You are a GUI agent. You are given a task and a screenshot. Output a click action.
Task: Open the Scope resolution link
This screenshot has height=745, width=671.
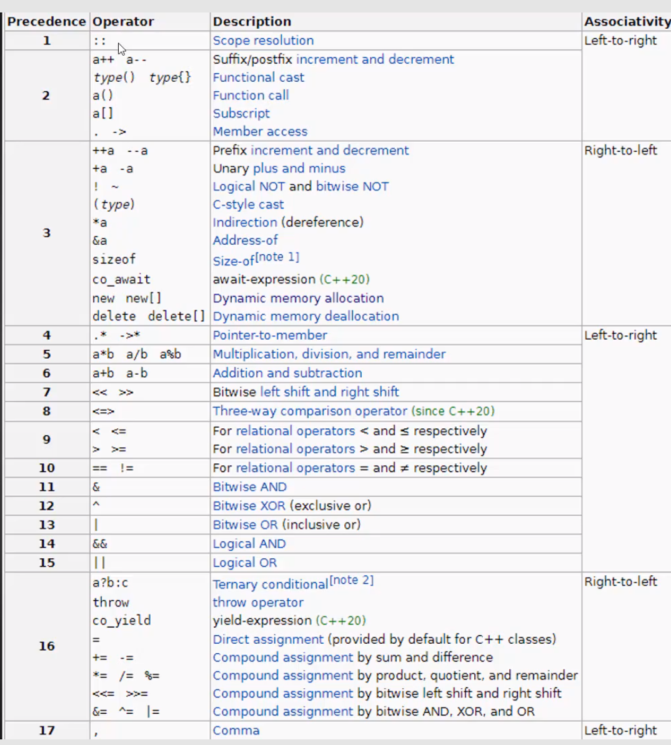263,41
